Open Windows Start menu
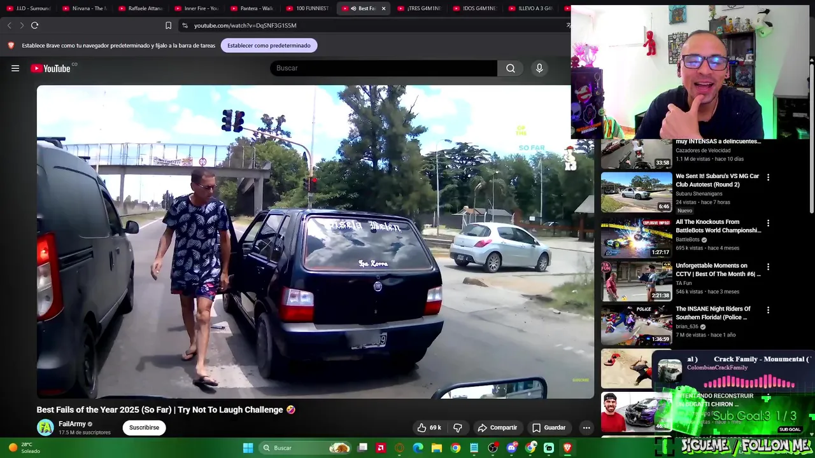Viewport: 815px width, 458px height. [248, 448]
